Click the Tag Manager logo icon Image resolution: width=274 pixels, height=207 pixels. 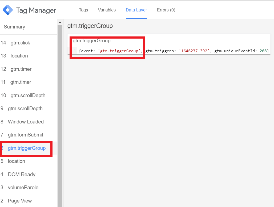8,10
